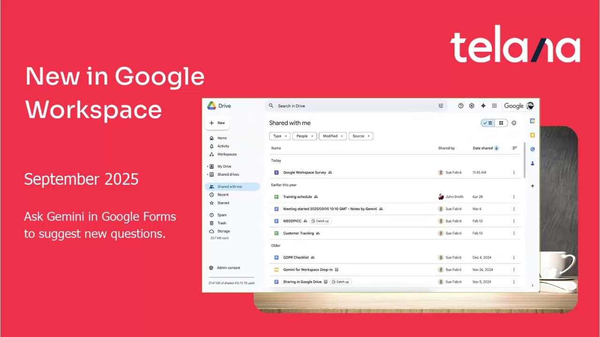Click the Nov 26, 2024 date

coord(483,270)
